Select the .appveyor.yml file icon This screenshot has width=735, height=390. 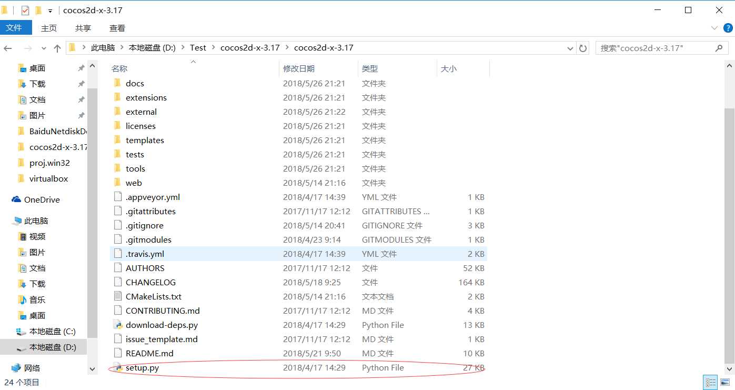[117, 197]
